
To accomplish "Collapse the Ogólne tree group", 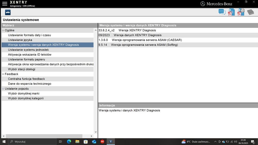I will tap(3, 30).
